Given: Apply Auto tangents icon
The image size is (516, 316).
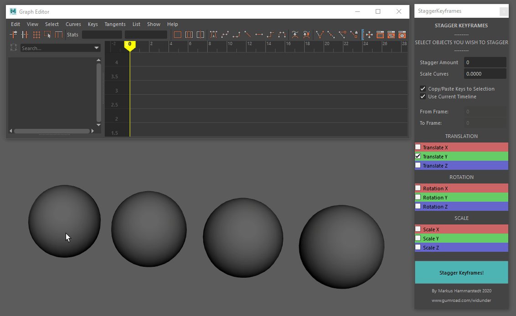Looking at the screenshot, I should pyautogui.click(x=214, y=35).
